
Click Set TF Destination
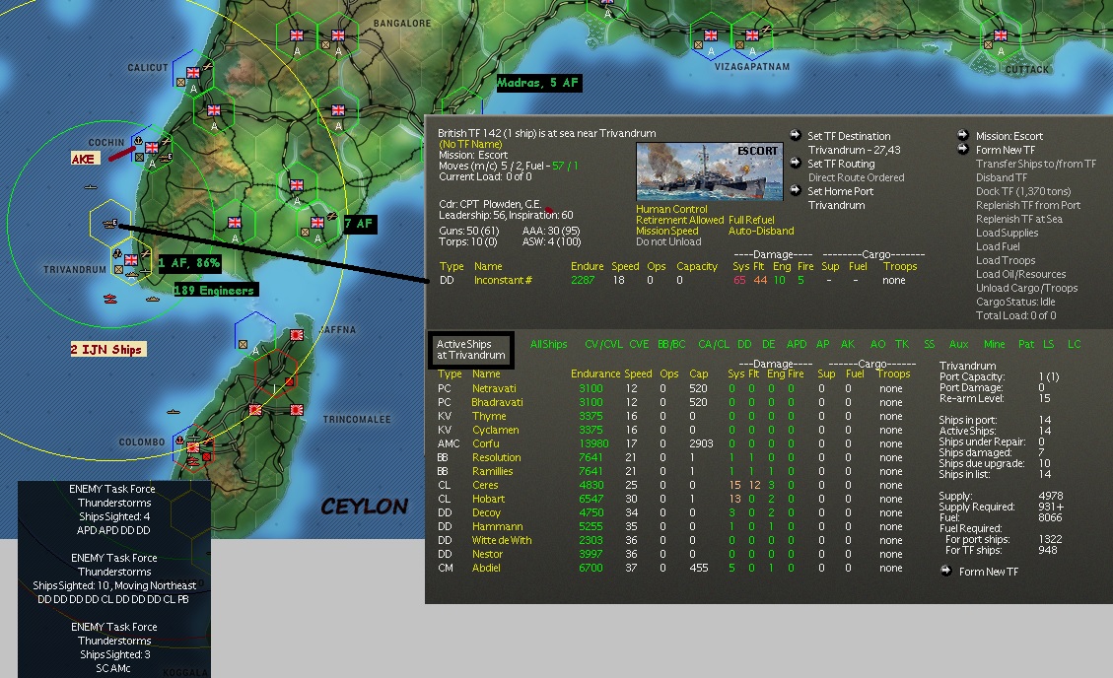pyautogui.click(x=849, y=136)
